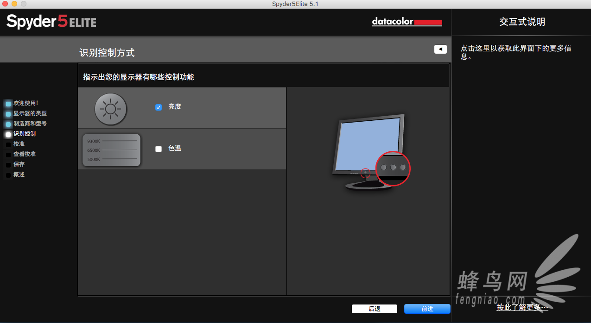591x323 pixels.
Task: Click the brightness sun icon
Action: [110, 109]
